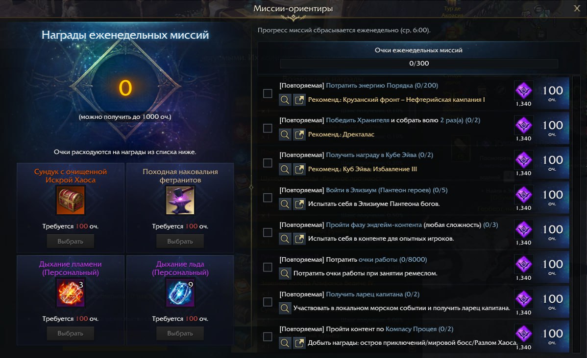The width and height of the screenshot is (587, 358).
Task: Close the Миссии-ориентиры window
Action: coord(577,8)
